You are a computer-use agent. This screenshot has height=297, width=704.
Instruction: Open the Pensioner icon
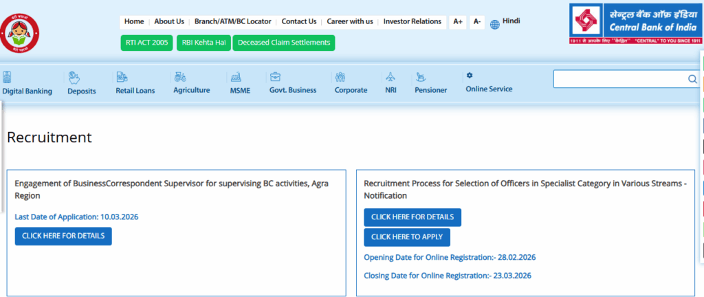(x=420, y=76)
